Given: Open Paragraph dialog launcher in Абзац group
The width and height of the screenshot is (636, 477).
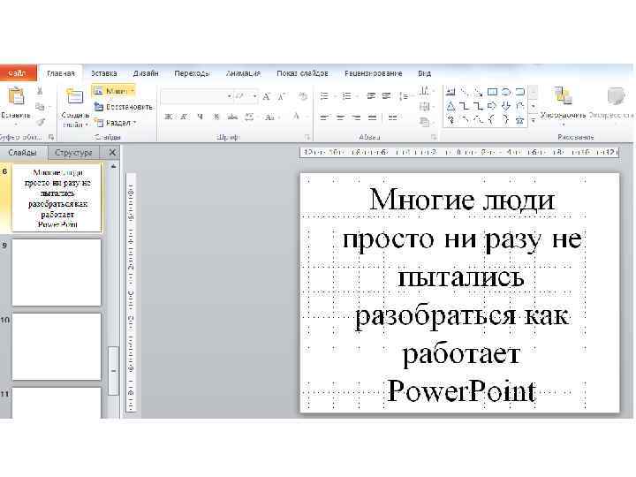Looking at the screenshot, I should click(x=433, y=137).
